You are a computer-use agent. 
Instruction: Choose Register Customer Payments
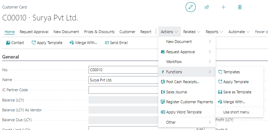187,102
